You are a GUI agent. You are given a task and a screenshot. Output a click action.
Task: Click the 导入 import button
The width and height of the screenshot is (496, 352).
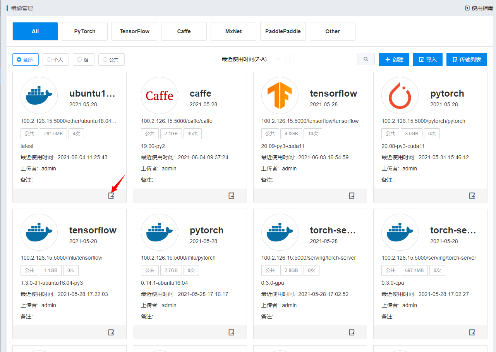(x=427, y=60)
